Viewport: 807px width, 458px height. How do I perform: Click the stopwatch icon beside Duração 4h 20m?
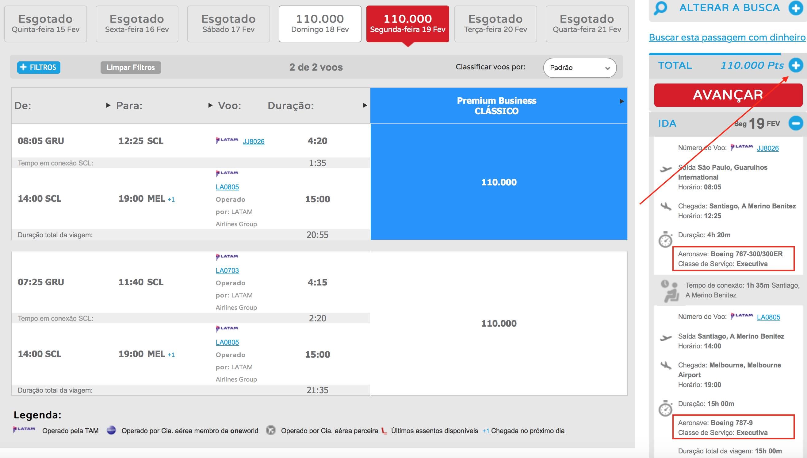pyautogui.click(x=665, y=240)
